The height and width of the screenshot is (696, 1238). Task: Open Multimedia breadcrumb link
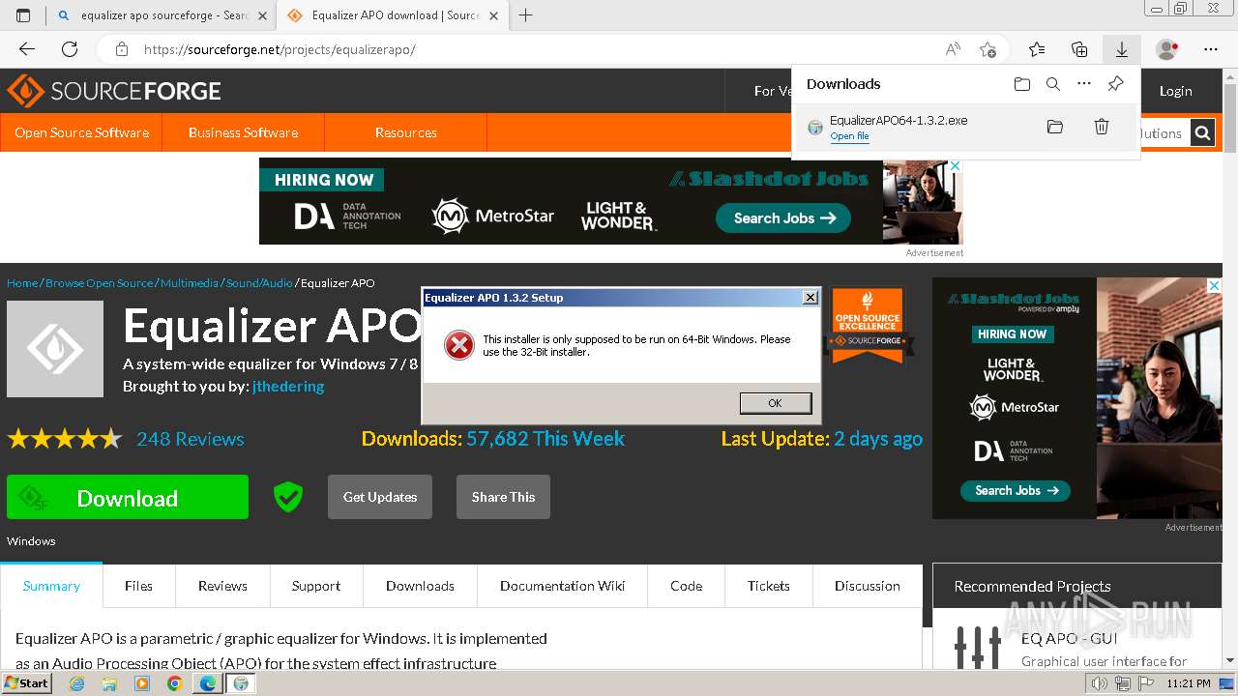(x=190, y=283)
